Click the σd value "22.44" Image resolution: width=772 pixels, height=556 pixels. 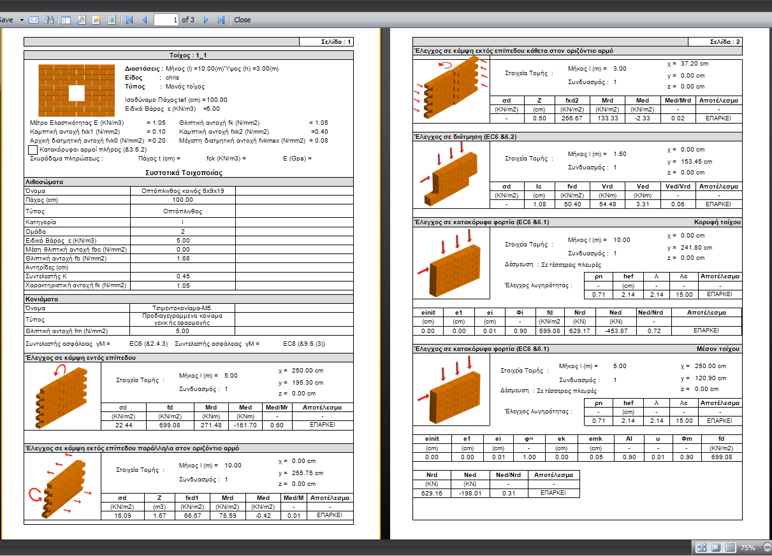click(124, 425)
